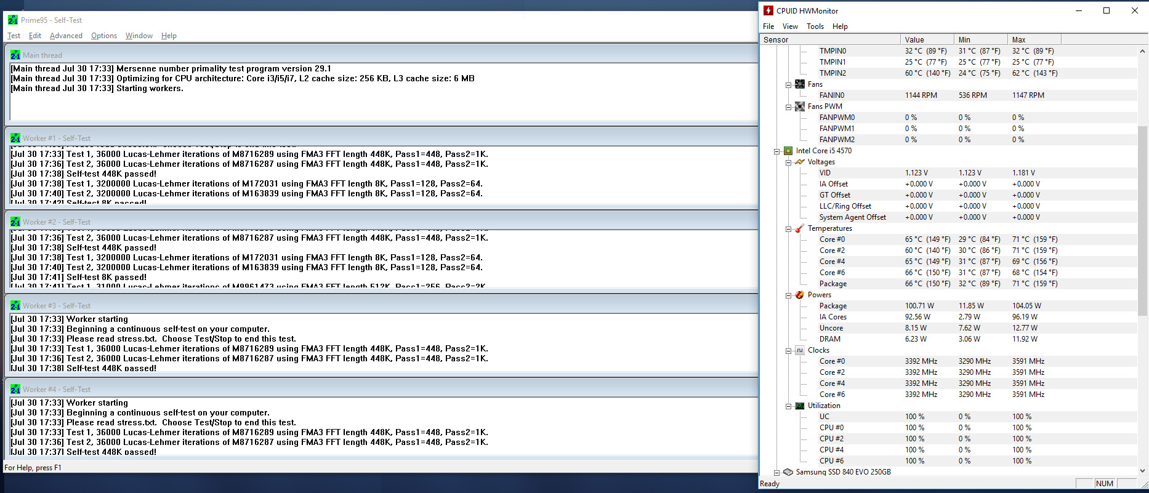This screenshot has height=493, width=1149.
Task: Click the NUM indicator in HWMonitor status bar
Action: coord(1105,484)
